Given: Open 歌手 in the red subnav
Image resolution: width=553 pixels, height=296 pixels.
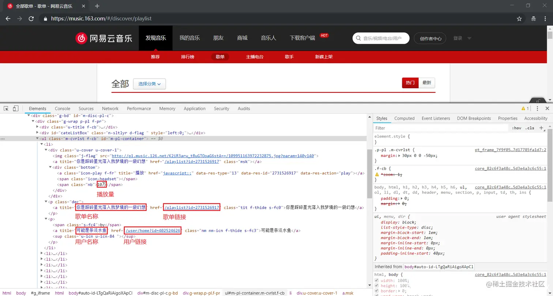Looking at the screenshot, I should pos(289,57).
